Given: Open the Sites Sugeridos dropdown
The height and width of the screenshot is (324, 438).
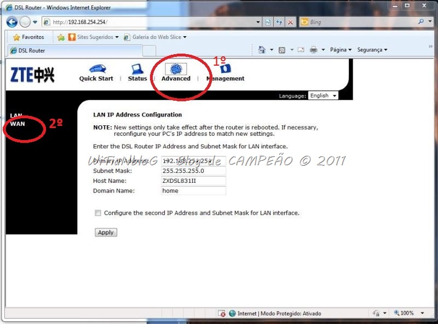Looking at the screenshot, I should click(x=94, y=37).
